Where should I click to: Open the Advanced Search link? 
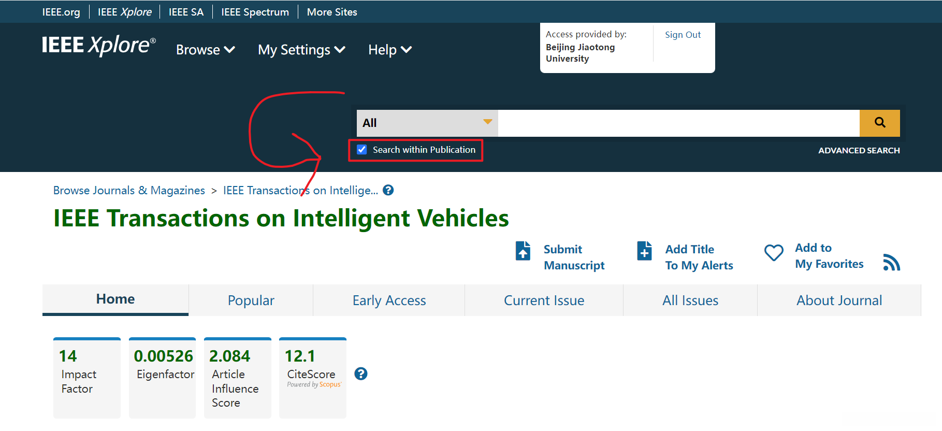click(x=859, y=150)
